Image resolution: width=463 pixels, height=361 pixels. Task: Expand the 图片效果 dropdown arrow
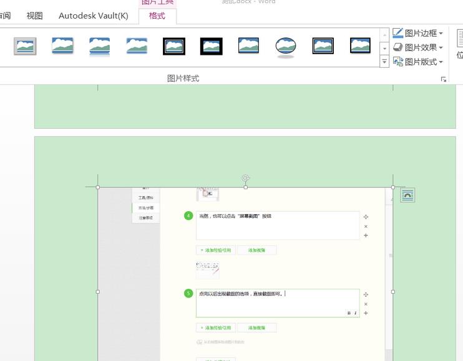pyautogui.click(x=441, y=48)
